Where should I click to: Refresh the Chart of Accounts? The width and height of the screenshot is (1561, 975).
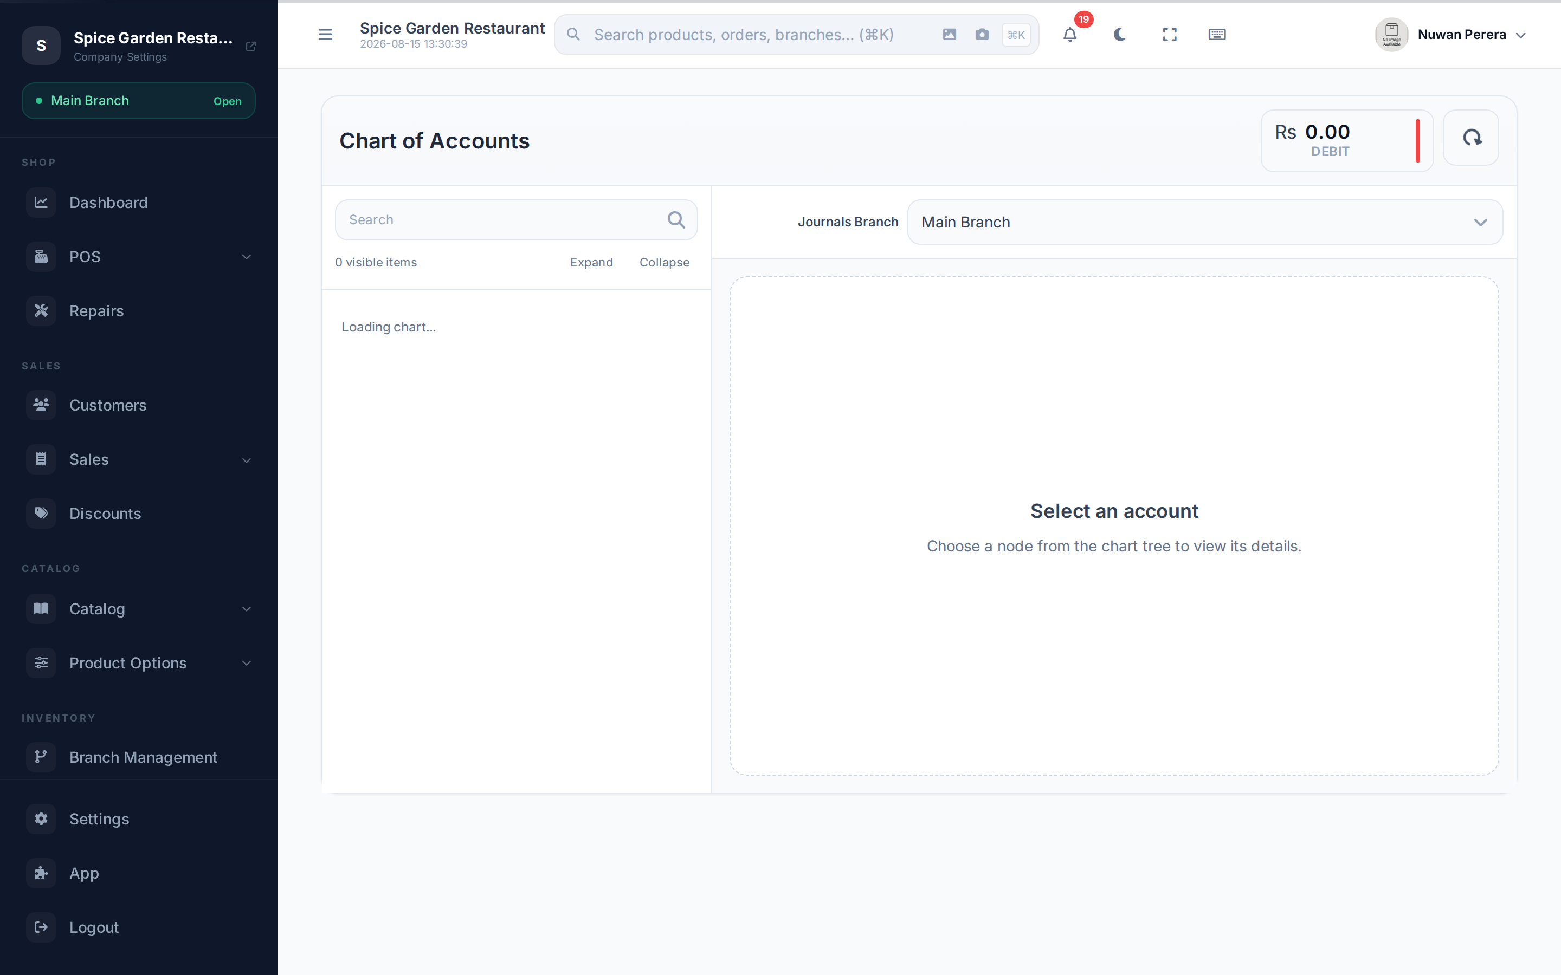click(1470, 138)
